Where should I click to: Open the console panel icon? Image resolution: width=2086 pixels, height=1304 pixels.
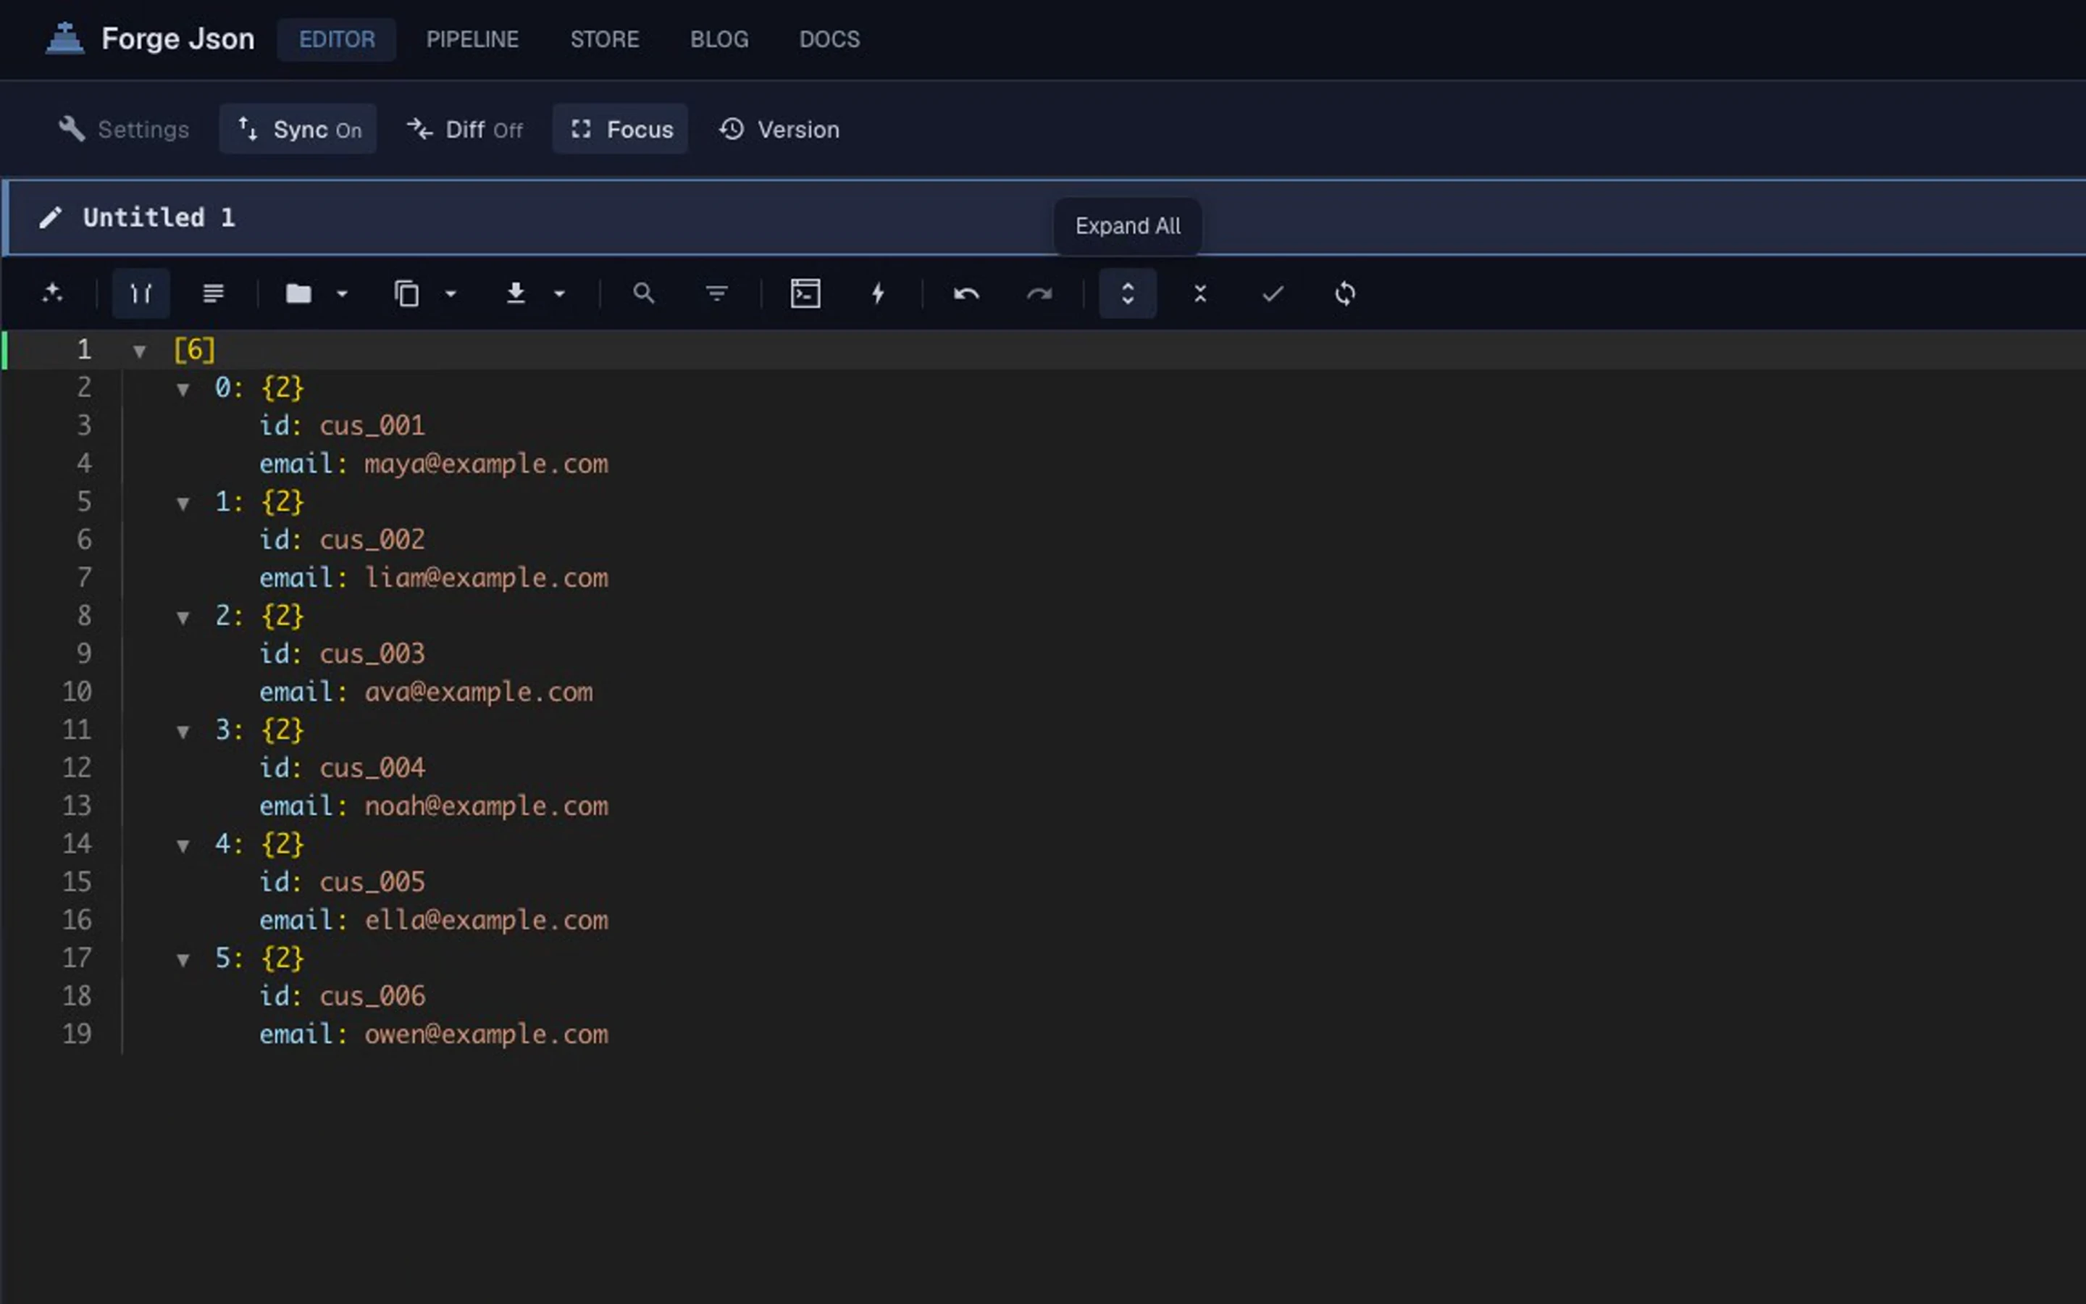(805, 293)
